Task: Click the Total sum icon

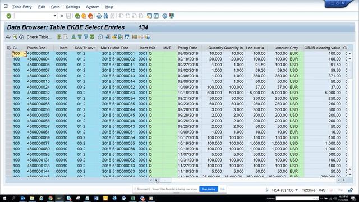Action: [92, 37]
